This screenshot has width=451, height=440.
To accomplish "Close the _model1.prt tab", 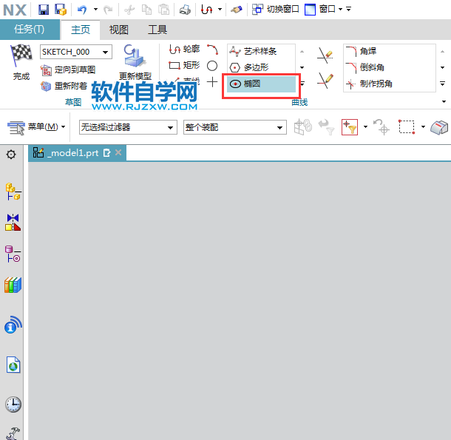I will coord(118,153).
